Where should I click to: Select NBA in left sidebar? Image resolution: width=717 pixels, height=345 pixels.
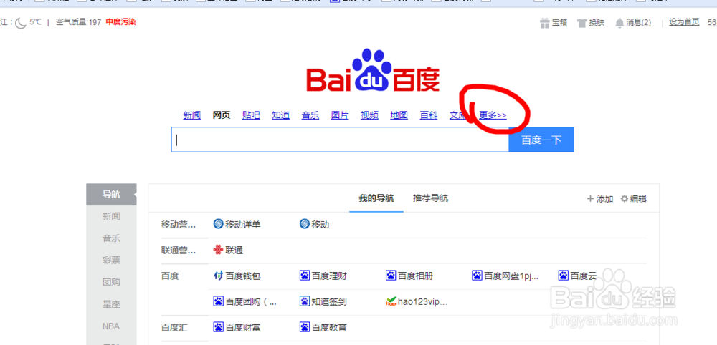click(x=111, y=326)
